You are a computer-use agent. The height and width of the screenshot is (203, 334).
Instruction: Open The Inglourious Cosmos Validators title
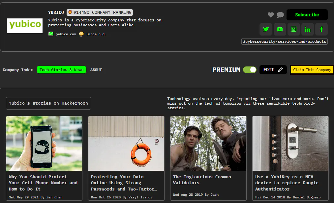click(202, 180)
